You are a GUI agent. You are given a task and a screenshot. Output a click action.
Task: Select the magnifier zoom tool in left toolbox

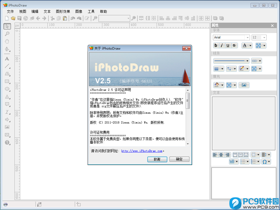[x=7, y=34]
